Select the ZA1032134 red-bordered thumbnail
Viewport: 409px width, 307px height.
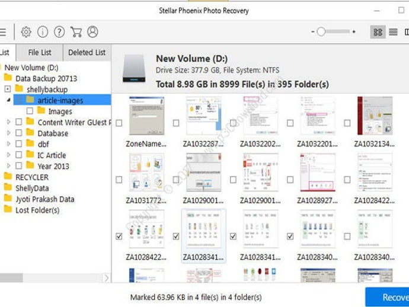tap(375, 116)
